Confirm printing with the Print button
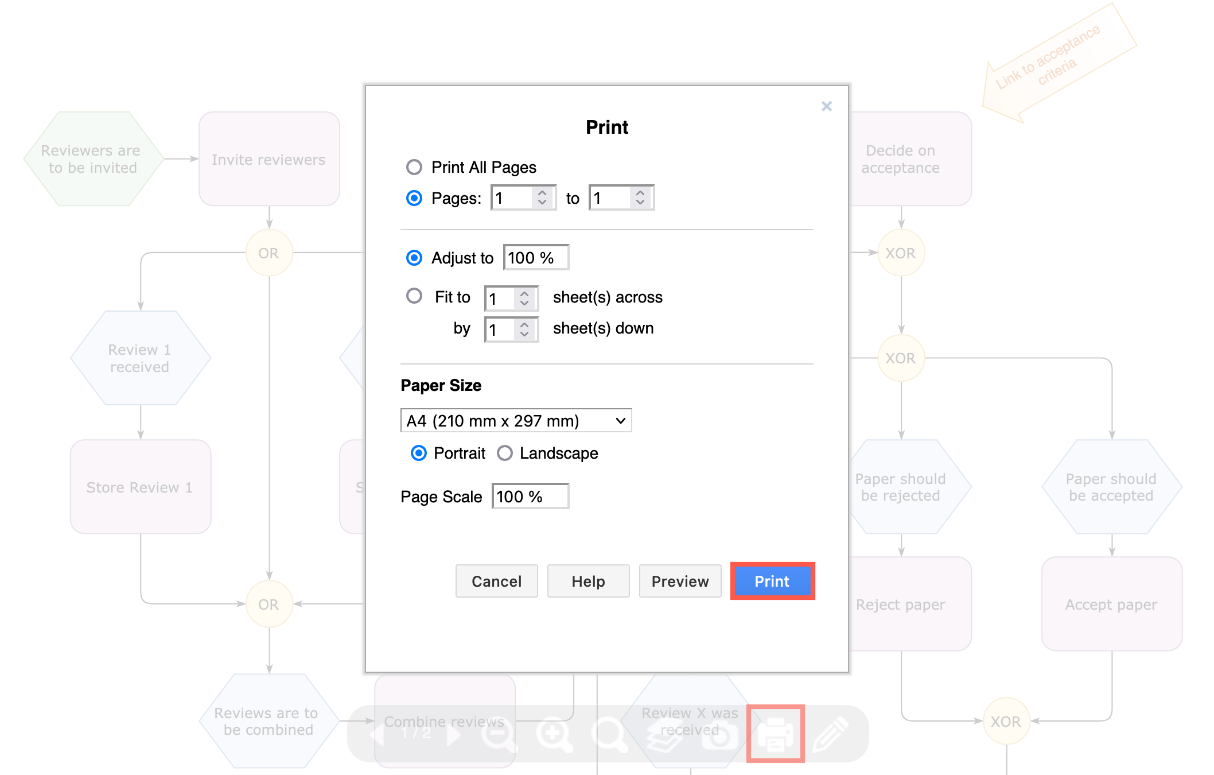 [x=772, y=581]
